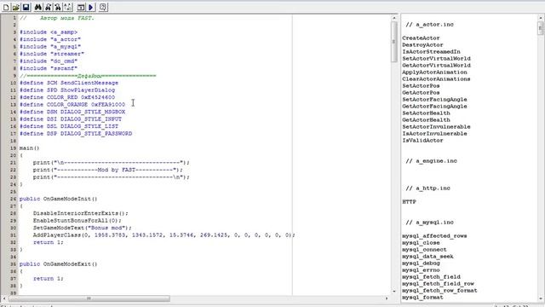This screenshot has height=307, width=545.
Task: Select GetActorFacingAngle in the function list
Action: pyautogui.click(x=434, y=106)
